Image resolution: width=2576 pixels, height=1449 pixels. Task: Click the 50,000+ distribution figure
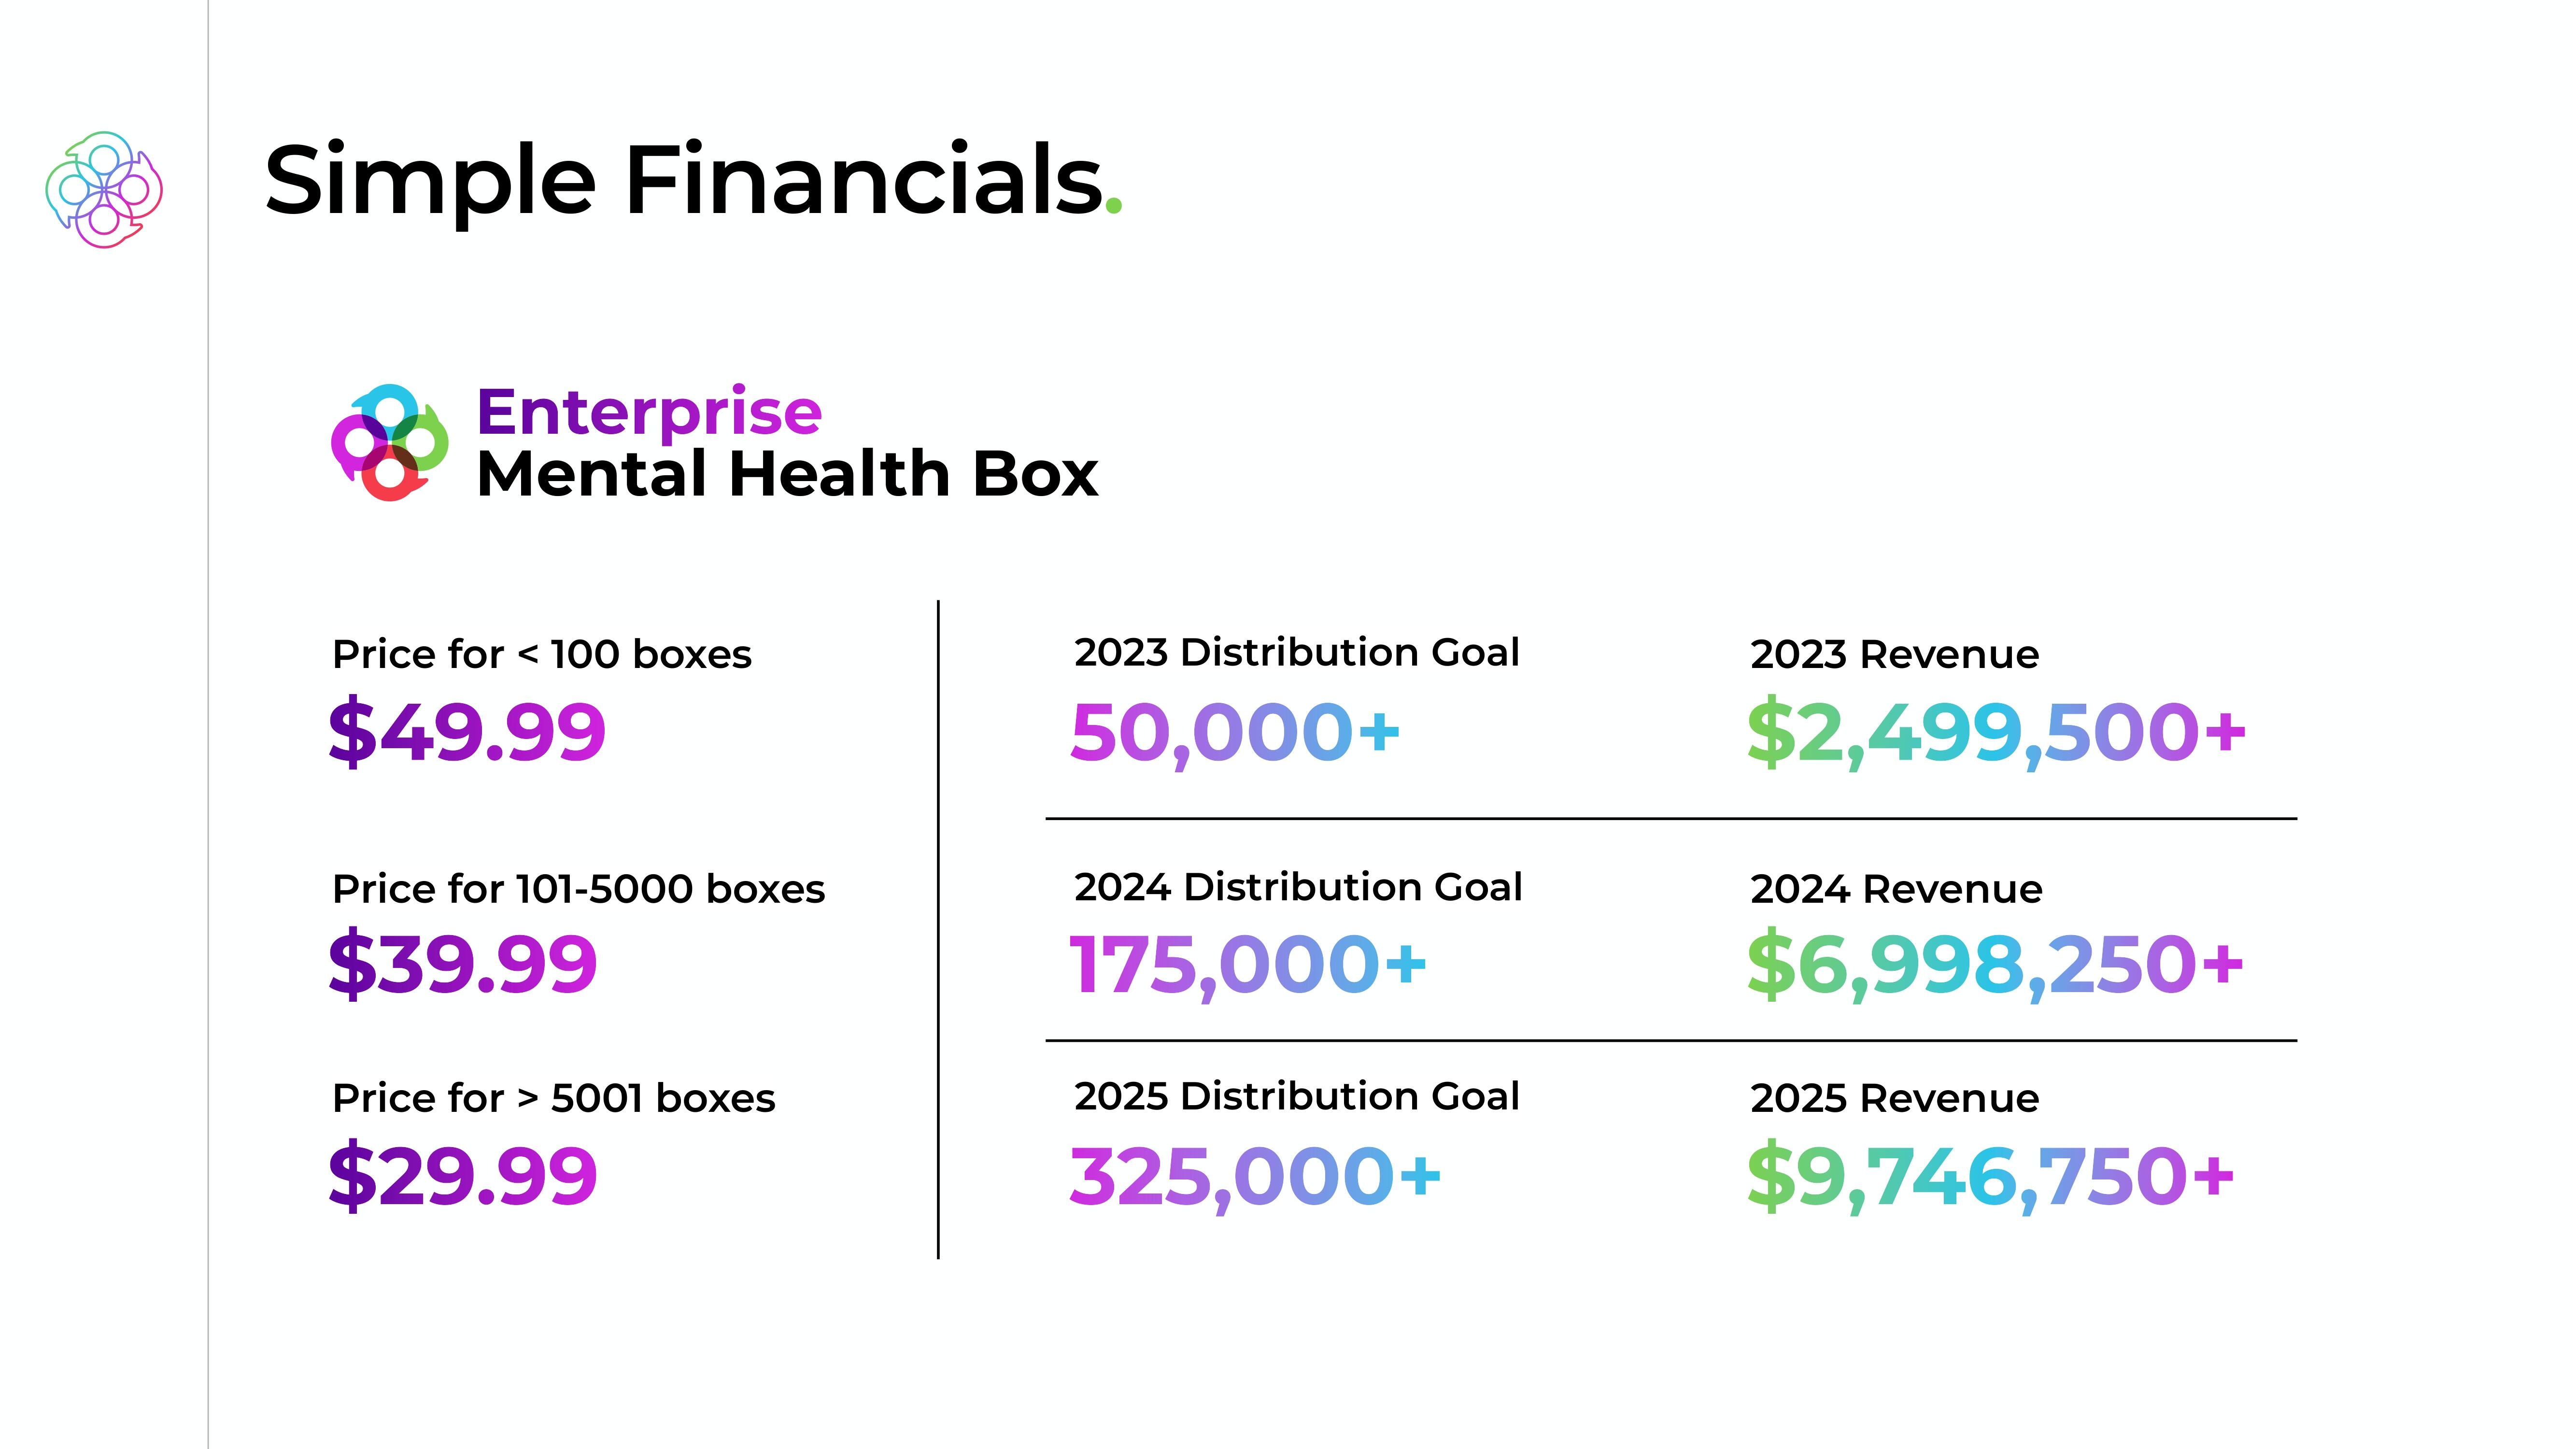[x=1235, y=733]
